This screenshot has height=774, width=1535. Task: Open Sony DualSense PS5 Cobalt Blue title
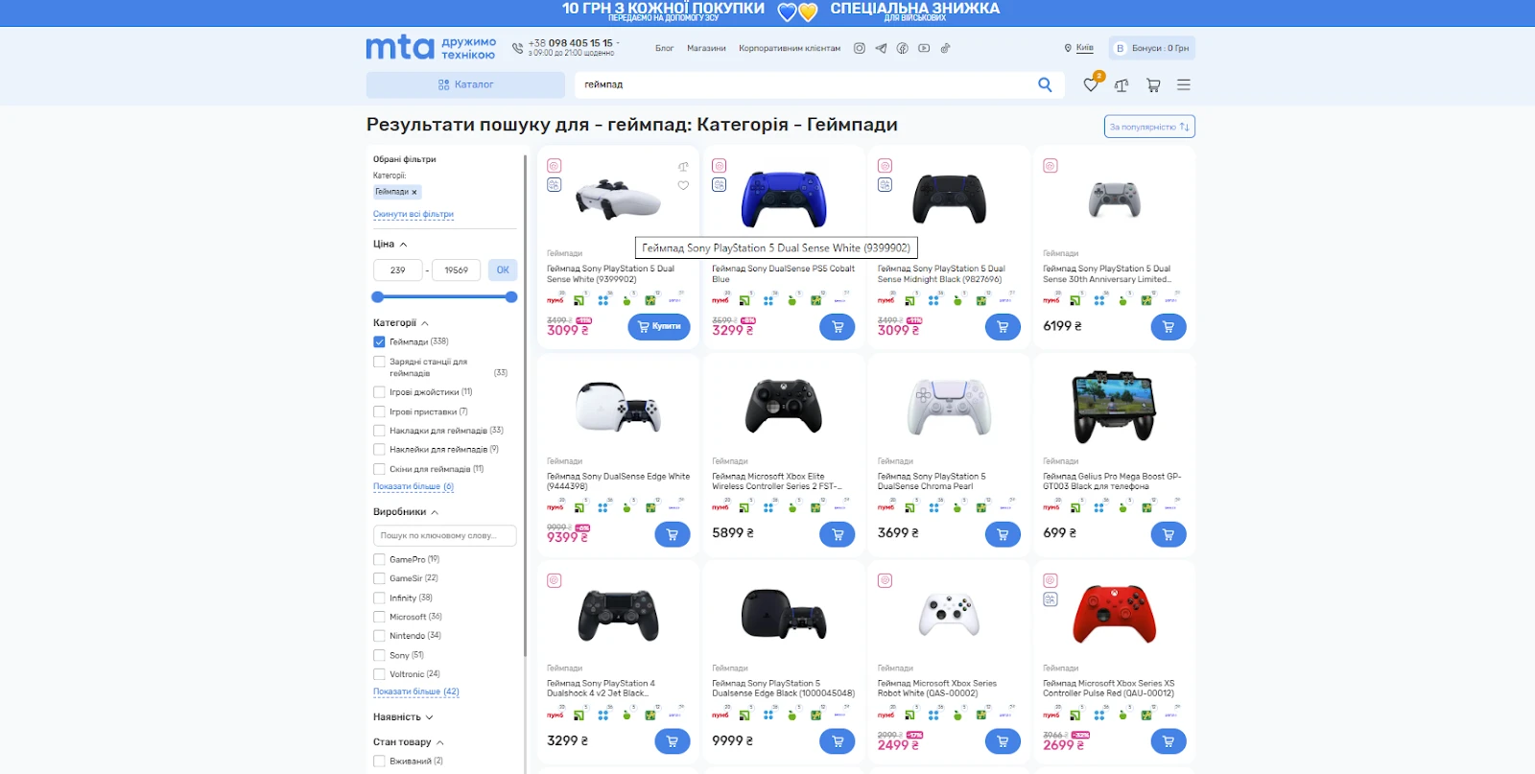(784, 274)
